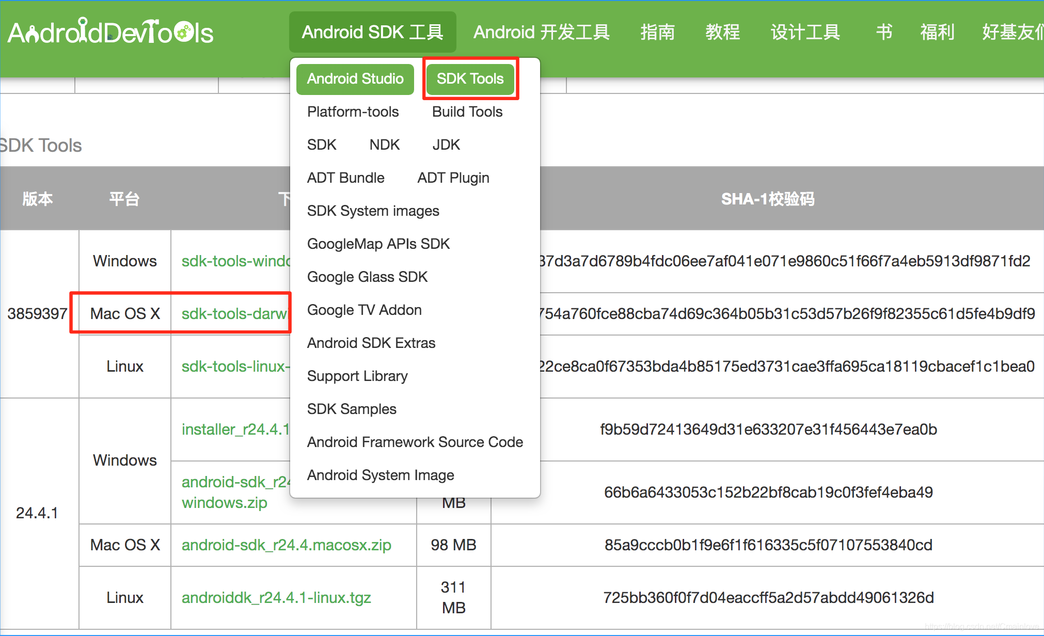Viewport: 1044px width, 636px height.
Task: Choose SDK System images entry
Action: 373,211
